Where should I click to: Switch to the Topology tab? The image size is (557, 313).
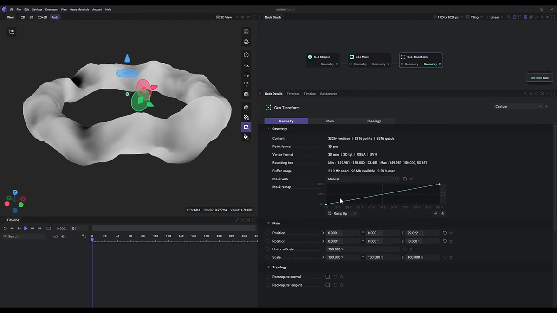tap(374, 121)
